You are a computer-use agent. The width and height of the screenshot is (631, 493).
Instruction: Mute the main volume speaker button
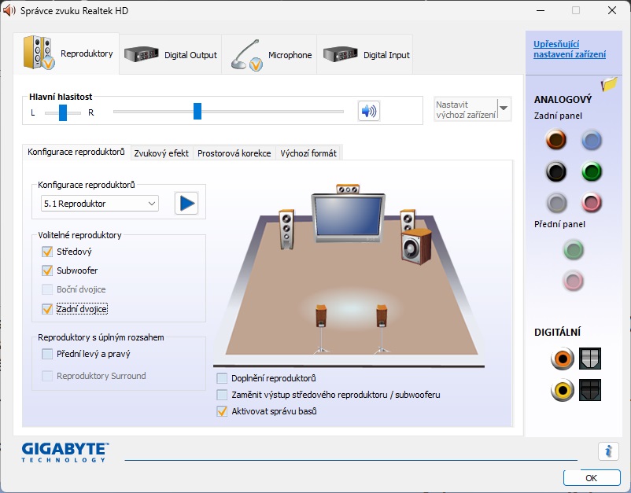coord(369,111)
